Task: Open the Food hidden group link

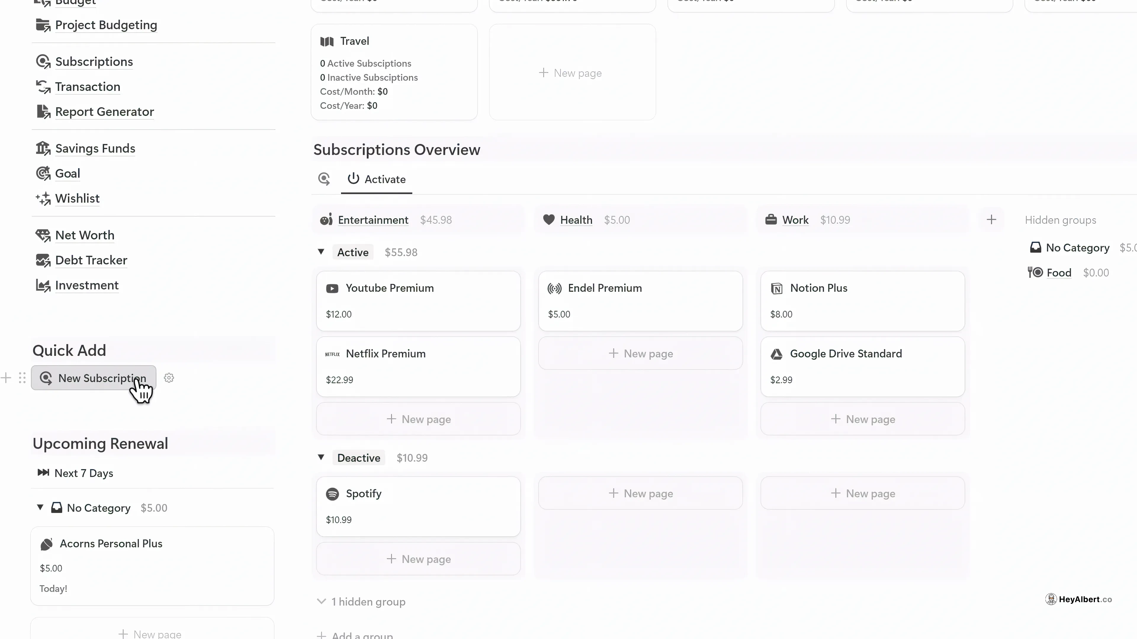Action: pyautogui.click(x=1059, y=272)
